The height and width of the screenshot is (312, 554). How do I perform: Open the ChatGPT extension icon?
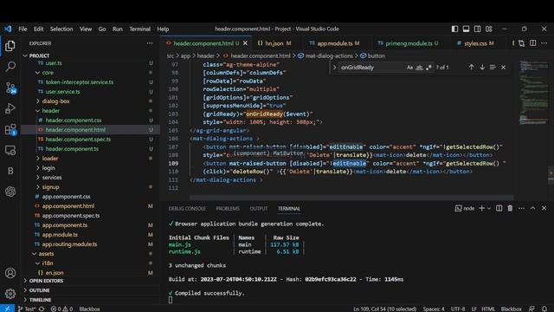click(x=10, y=192)
